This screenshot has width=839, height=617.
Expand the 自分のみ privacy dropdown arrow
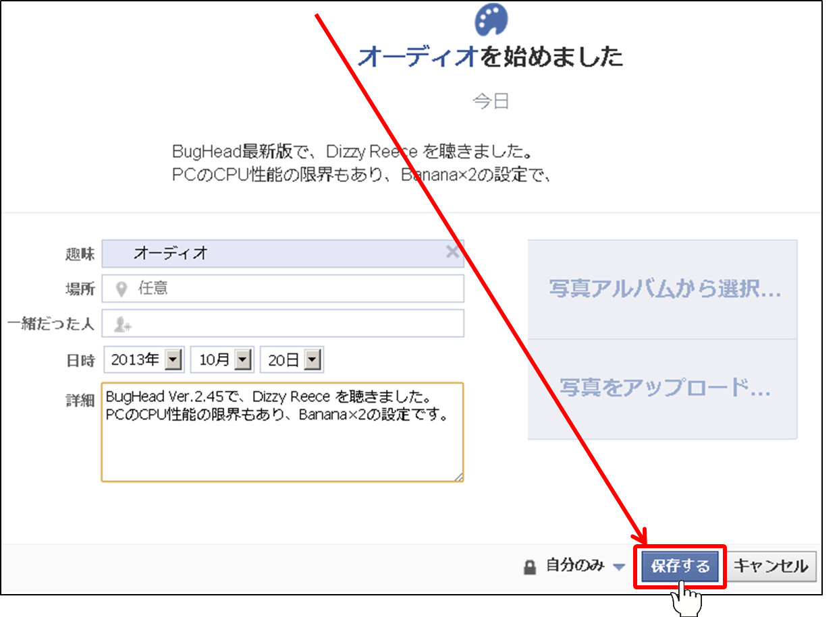(x=619, y=567)
